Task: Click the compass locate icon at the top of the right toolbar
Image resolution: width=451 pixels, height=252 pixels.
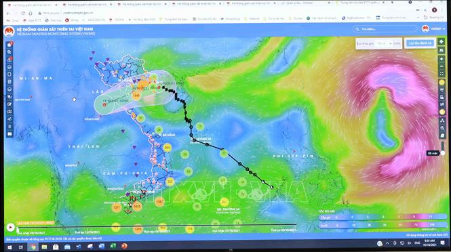Action: click(442, 42)
